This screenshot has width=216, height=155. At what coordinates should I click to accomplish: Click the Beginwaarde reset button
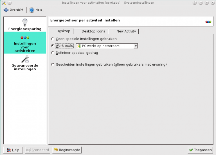coord(67,150)
